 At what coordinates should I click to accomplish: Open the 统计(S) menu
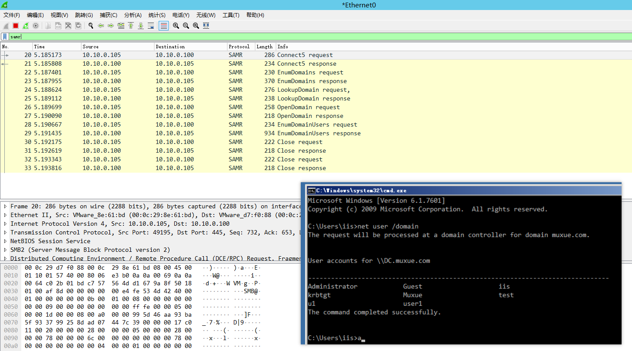coord(157,15)
